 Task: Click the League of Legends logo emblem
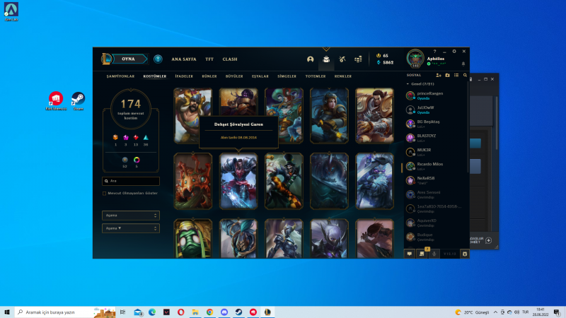click(x=107, y=59)
